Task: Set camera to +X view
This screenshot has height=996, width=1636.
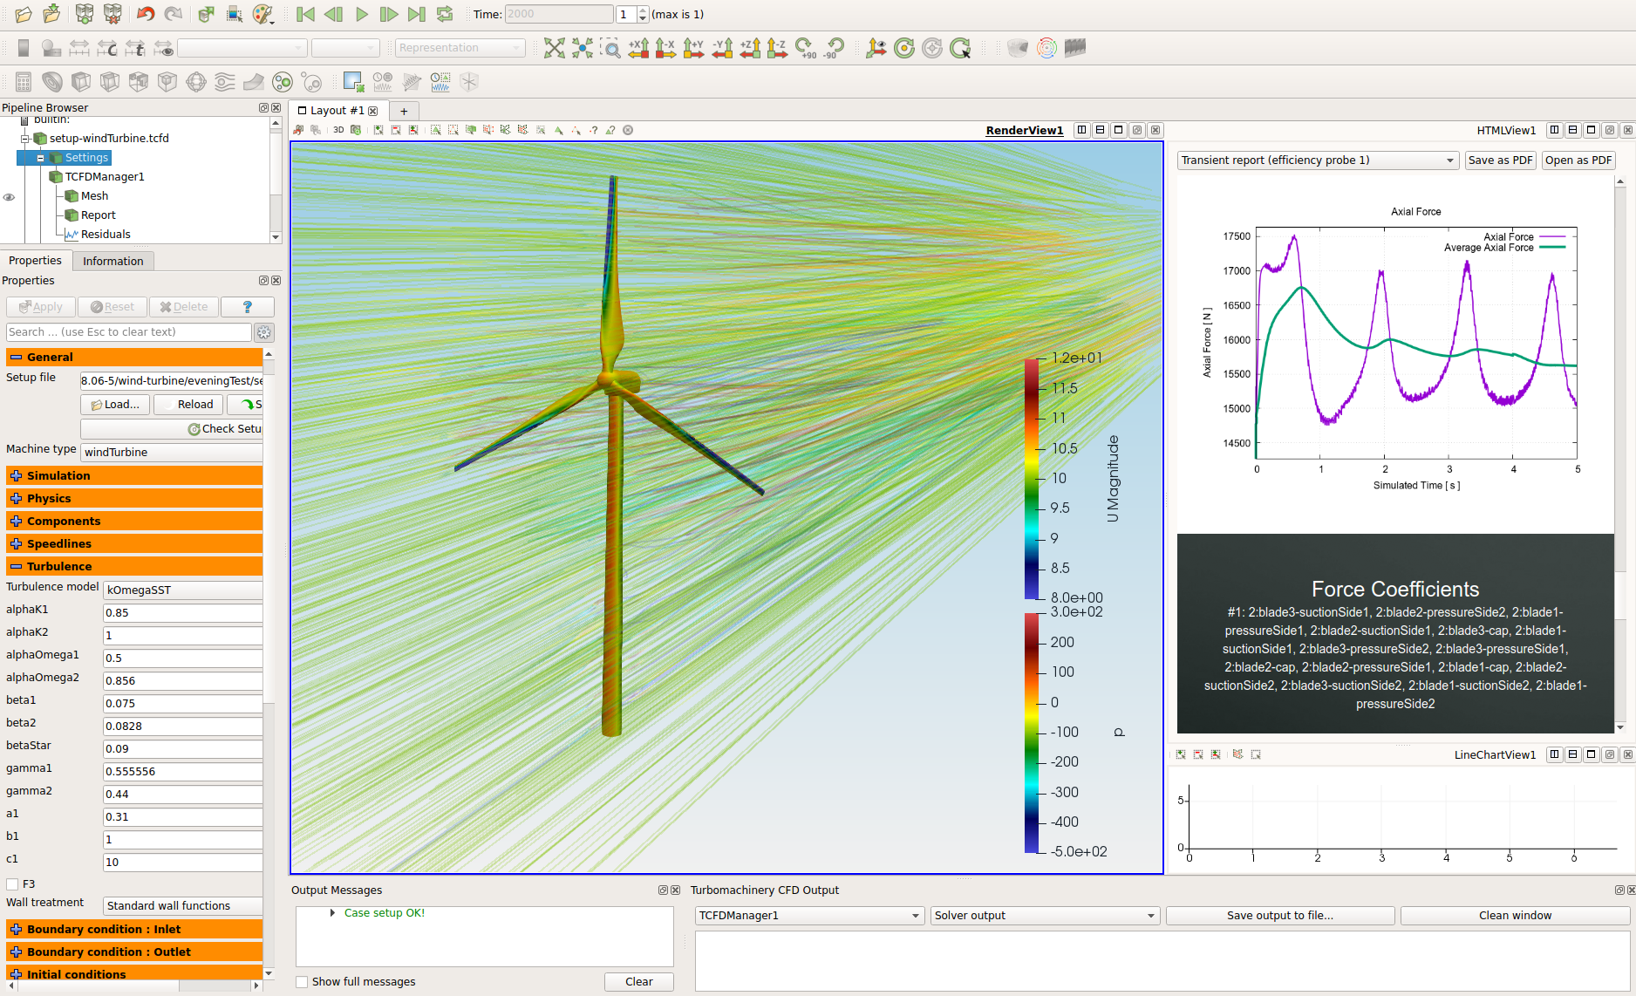Action: (638, 48)
